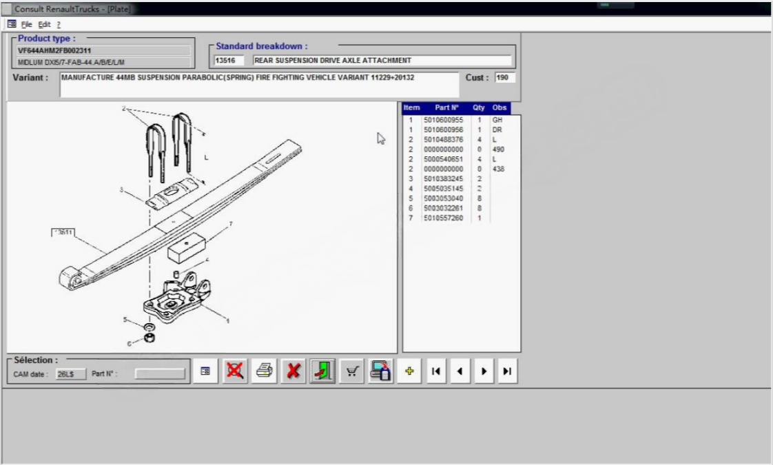Click the Item column header
This screenshot has height=465, width=773.
(411, 108)
